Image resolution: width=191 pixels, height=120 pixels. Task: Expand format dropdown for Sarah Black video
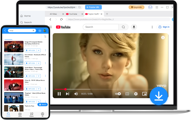point(39,76)
